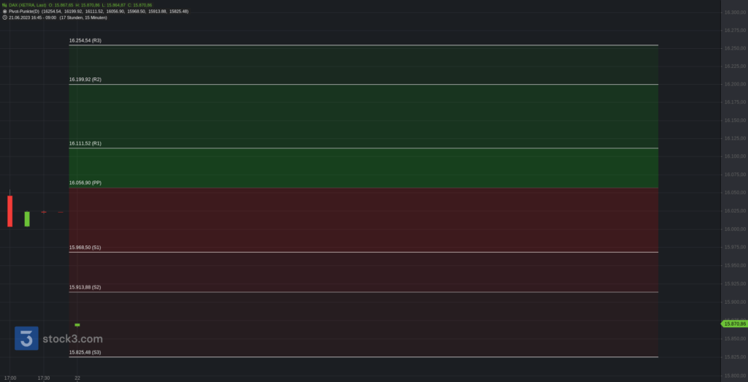
Task: Click the clock icon beside date range
Action: click(5, 18)
